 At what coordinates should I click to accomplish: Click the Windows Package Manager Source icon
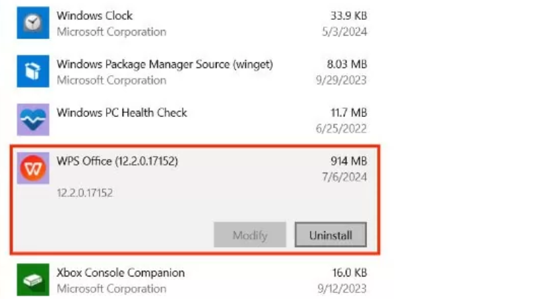33,72
